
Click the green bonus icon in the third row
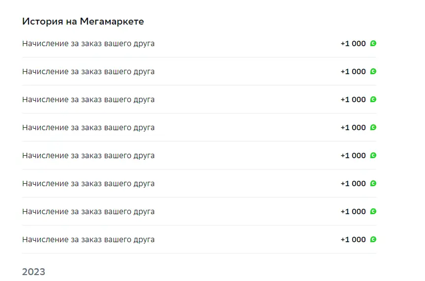[x=373, y=99]
